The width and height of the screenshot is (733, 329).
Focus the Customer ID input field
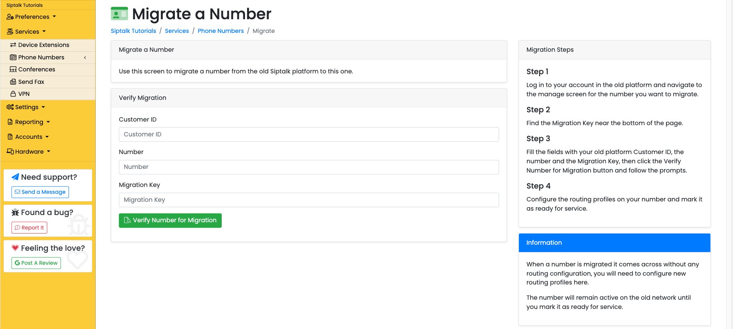(x=309, y=134)
